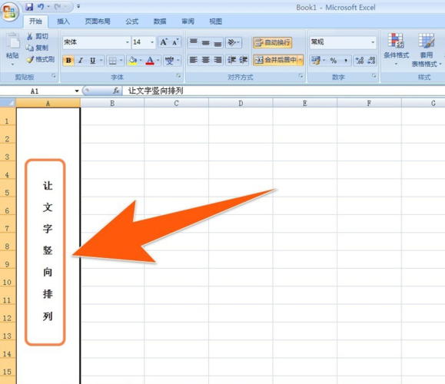The image size is (445, 384).
Task: Increase the font size
Action: [x=164, y=42]
